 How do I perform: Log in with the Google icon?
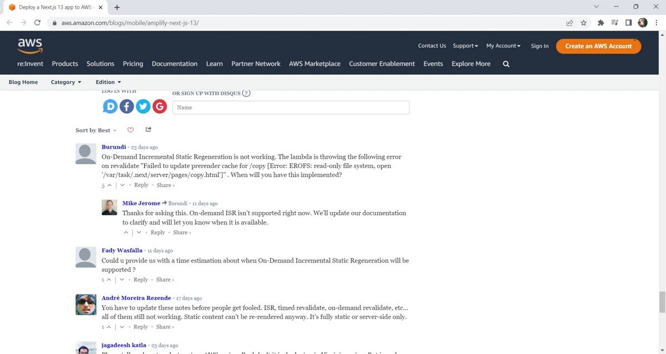(x=160, y=107)
